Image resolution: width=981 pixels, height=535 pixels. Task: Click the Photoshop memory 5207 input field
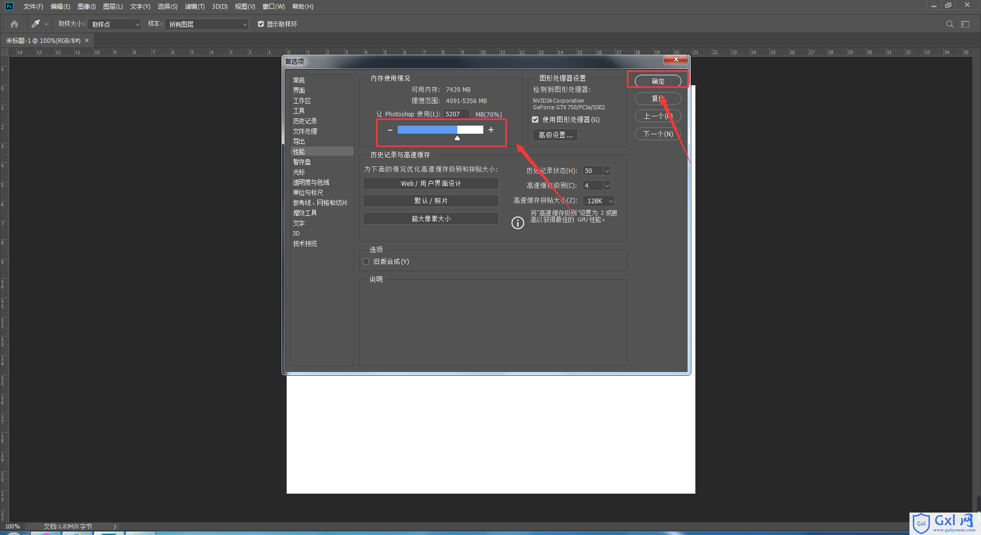456,114
